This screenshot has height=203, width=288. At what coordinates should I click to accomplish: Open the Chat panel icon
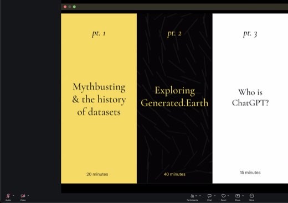tap(209, 196)
